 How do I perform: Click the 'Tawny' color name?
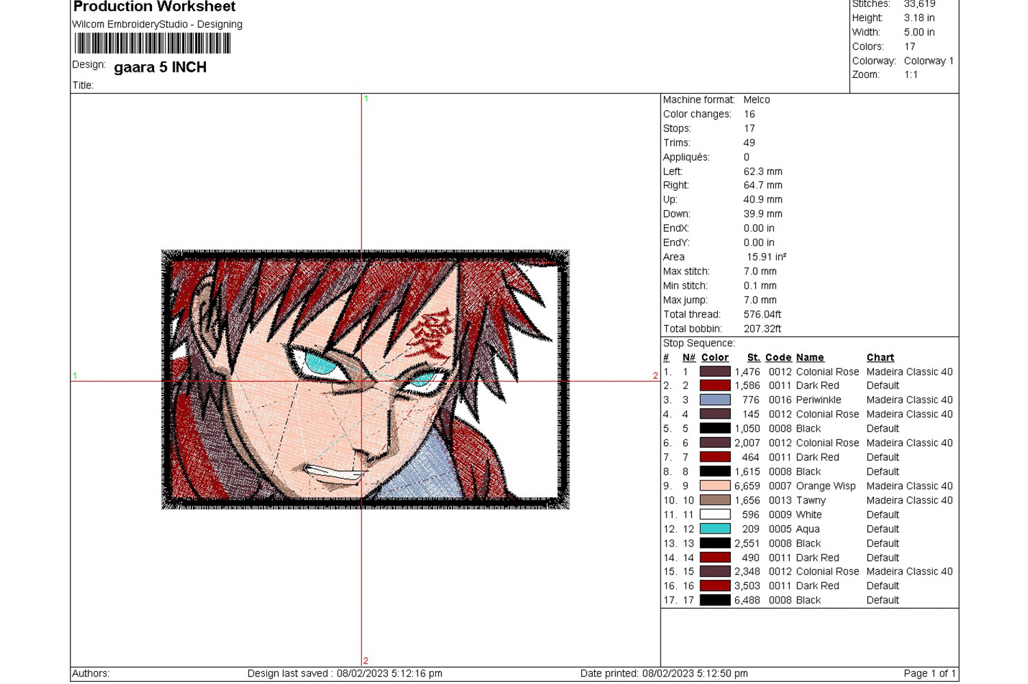[811, 501]
